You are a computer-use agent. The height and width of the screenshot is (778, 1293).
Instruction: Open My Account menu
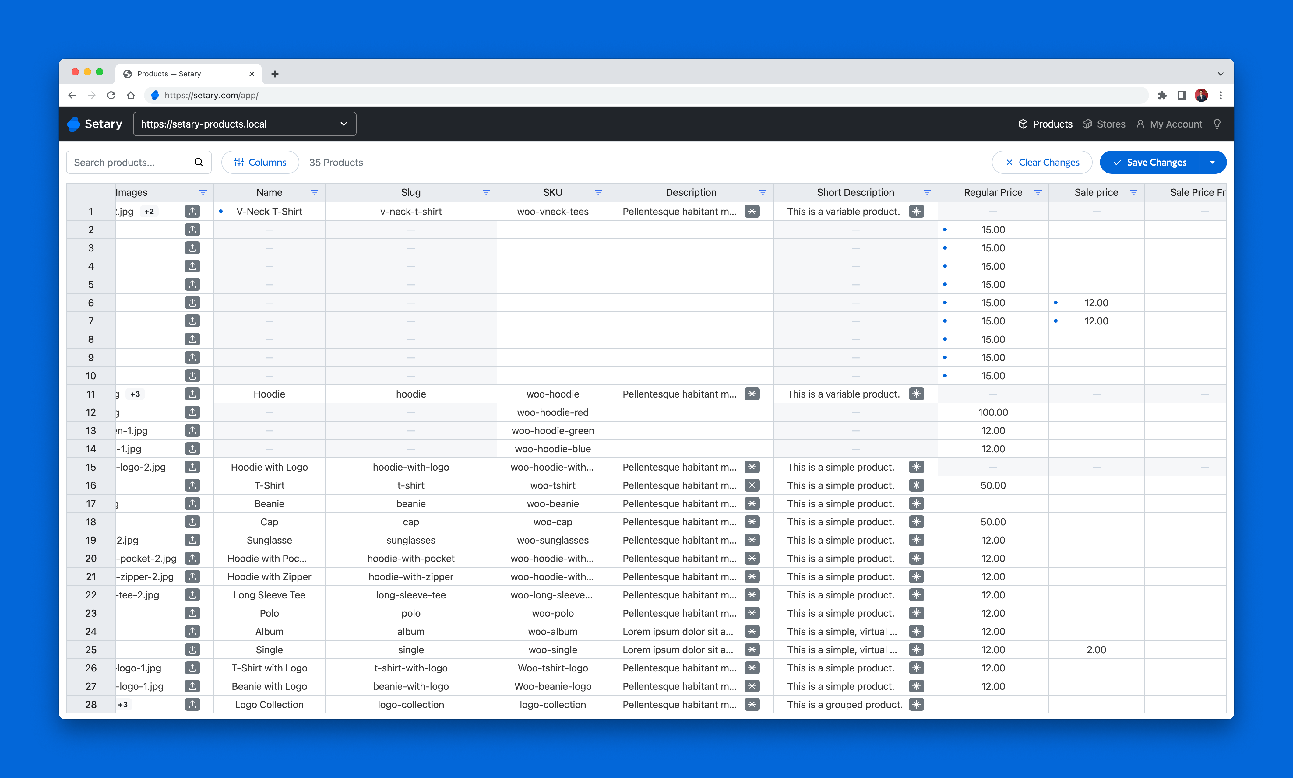coord(1169,124)
